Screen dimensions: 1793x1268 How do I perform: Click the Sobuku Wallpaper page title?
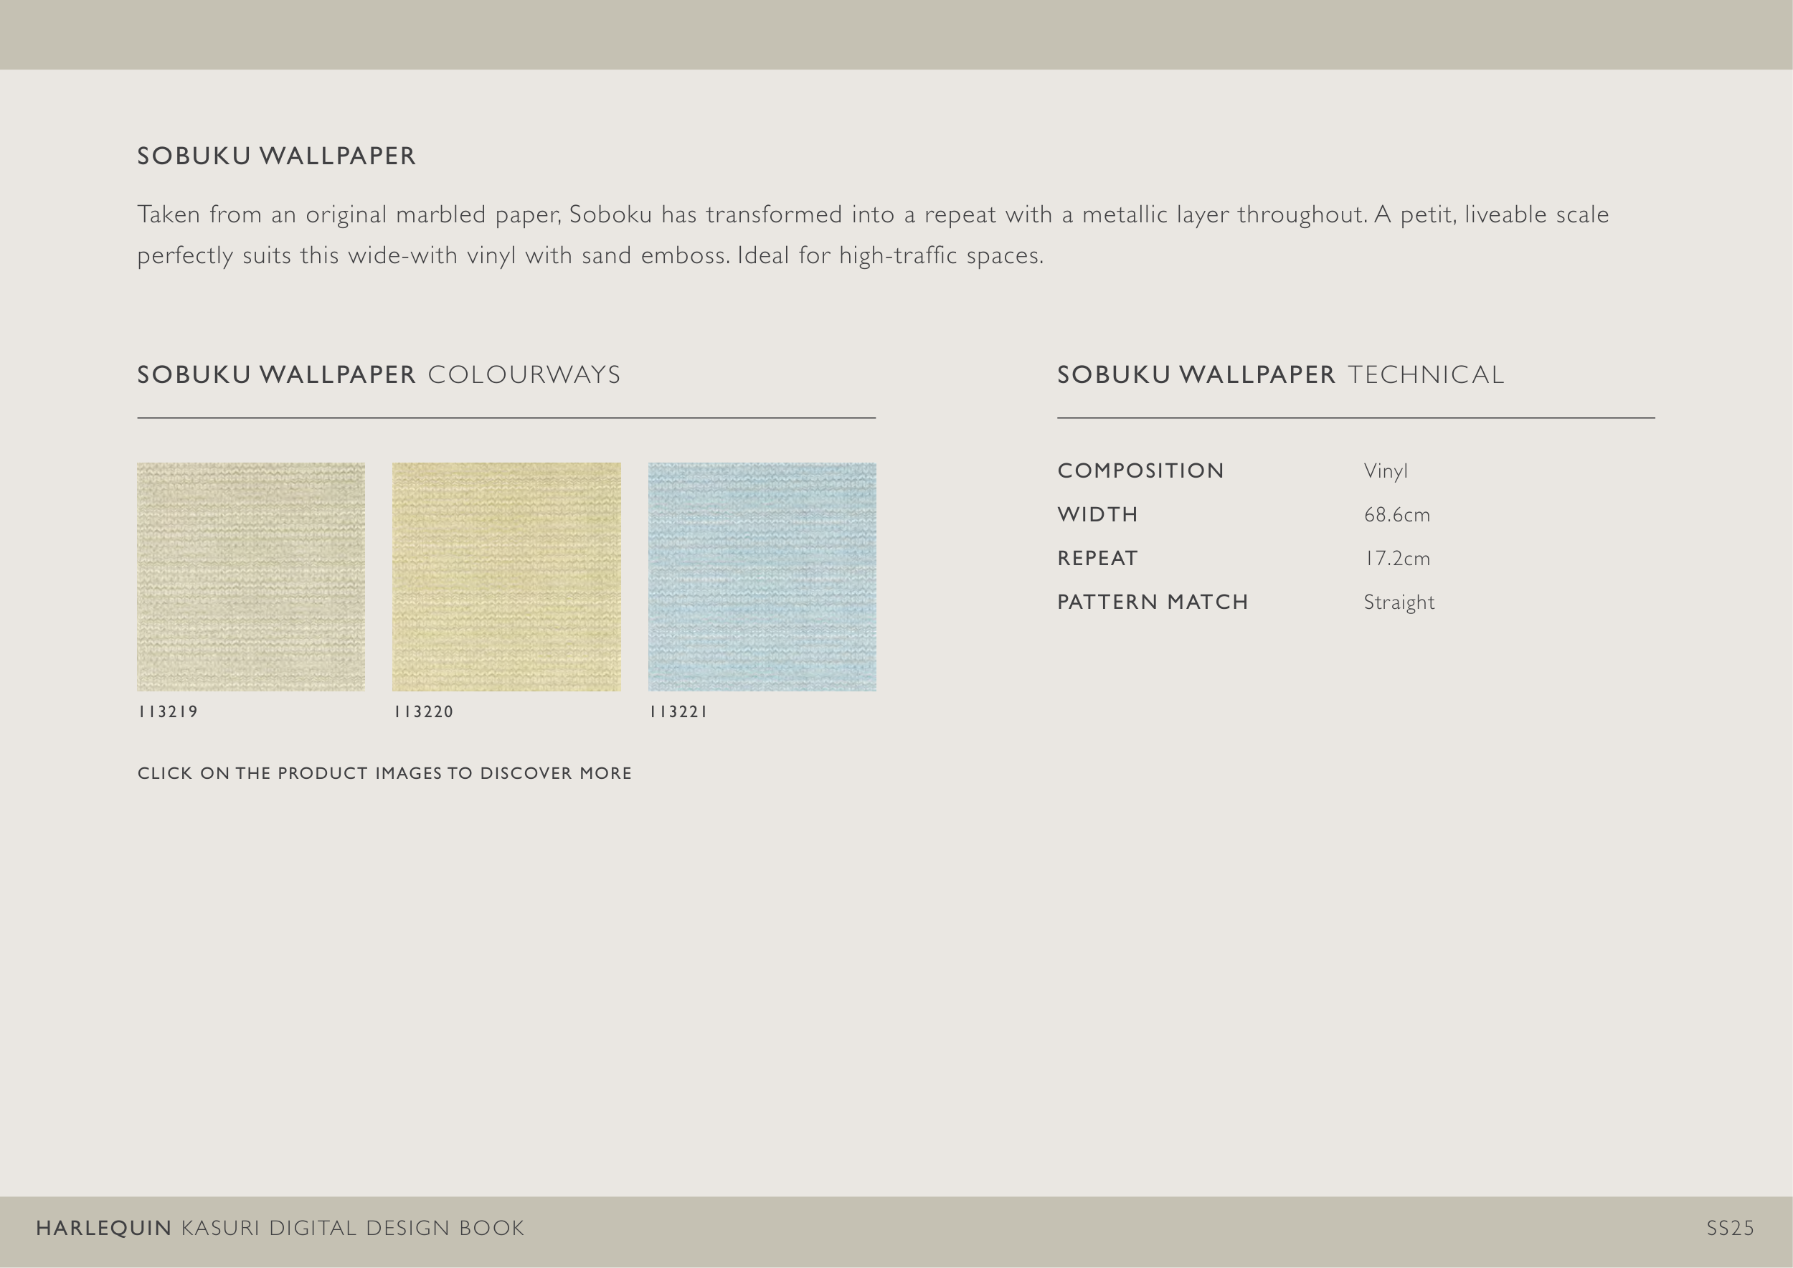click(276, 156)
